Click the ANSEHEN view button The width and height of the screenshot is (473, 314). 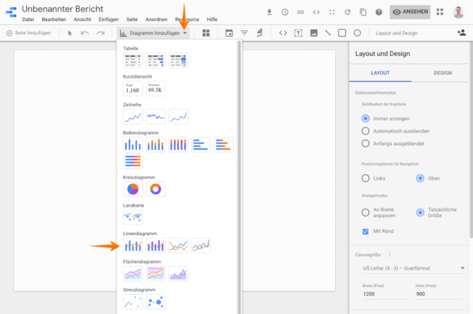pyautogui.click(x=410, y=11)
